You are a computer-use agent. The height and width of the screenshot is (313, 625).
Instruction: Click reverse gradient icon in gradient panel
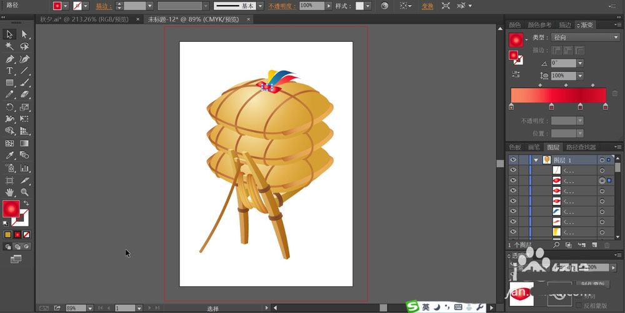516,74
